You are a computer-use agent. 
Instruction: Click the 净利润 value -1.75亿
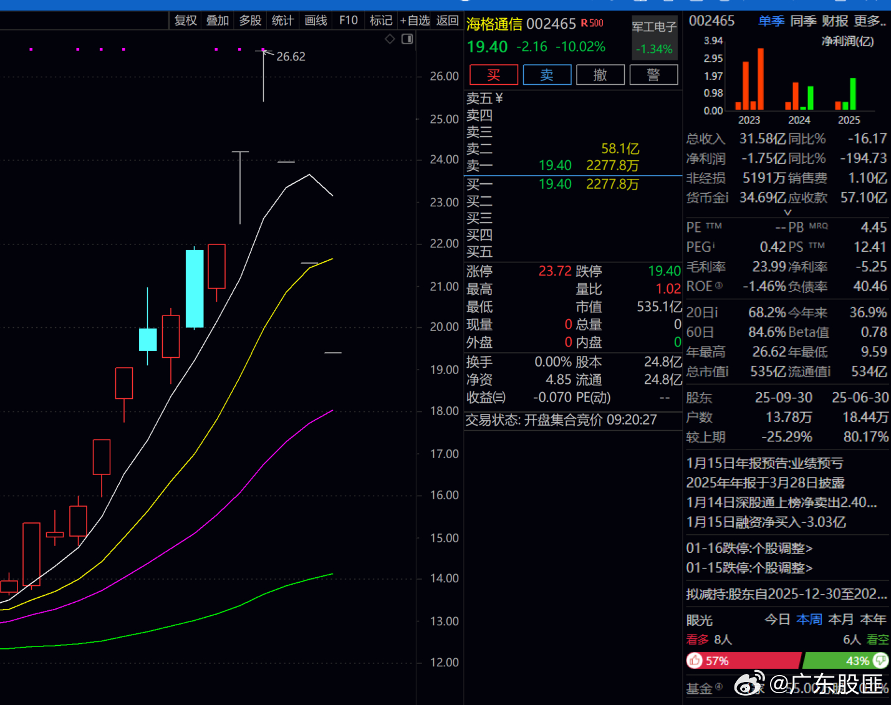[764, 158]
